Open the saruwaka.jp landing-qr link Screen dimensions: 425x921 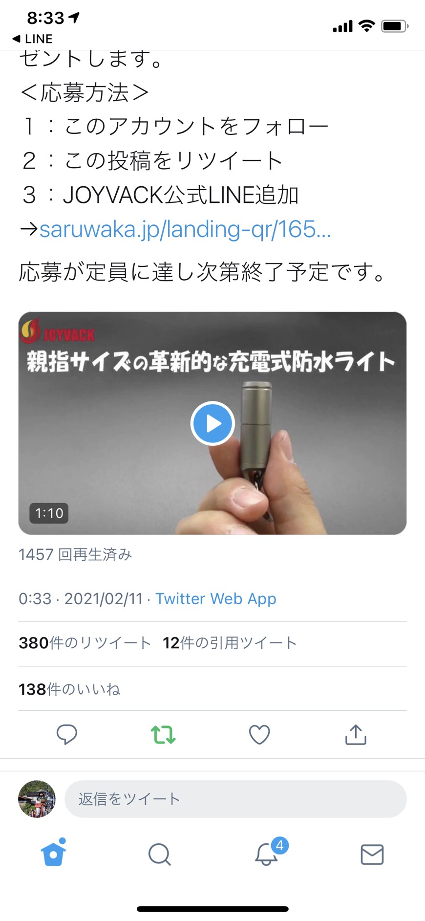point(185,229)
